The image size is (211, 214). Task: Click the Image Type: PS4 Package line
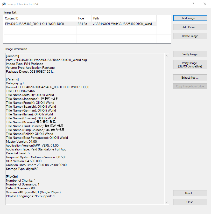click(25, 64)
